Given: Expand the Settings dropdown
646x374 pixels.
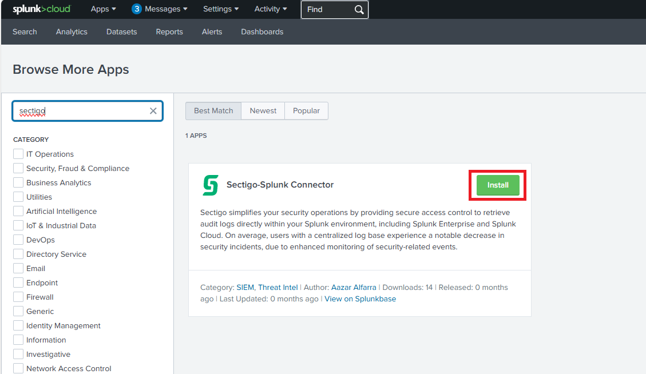Looking at the screenshot, I should pyautogui.click(x=221, y=9).
